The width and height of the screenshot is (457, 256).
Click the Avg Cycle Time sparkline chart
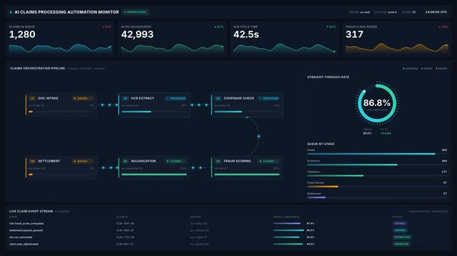(x=284, y=48)
